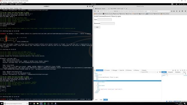Open the Exploit-DB bookmark
Screen dimensions: 187x105
tap(136, 14)
